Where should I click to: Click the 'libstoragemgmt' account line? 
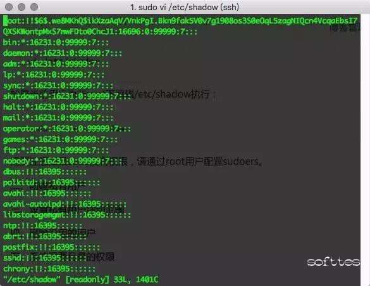pos(67,215)
